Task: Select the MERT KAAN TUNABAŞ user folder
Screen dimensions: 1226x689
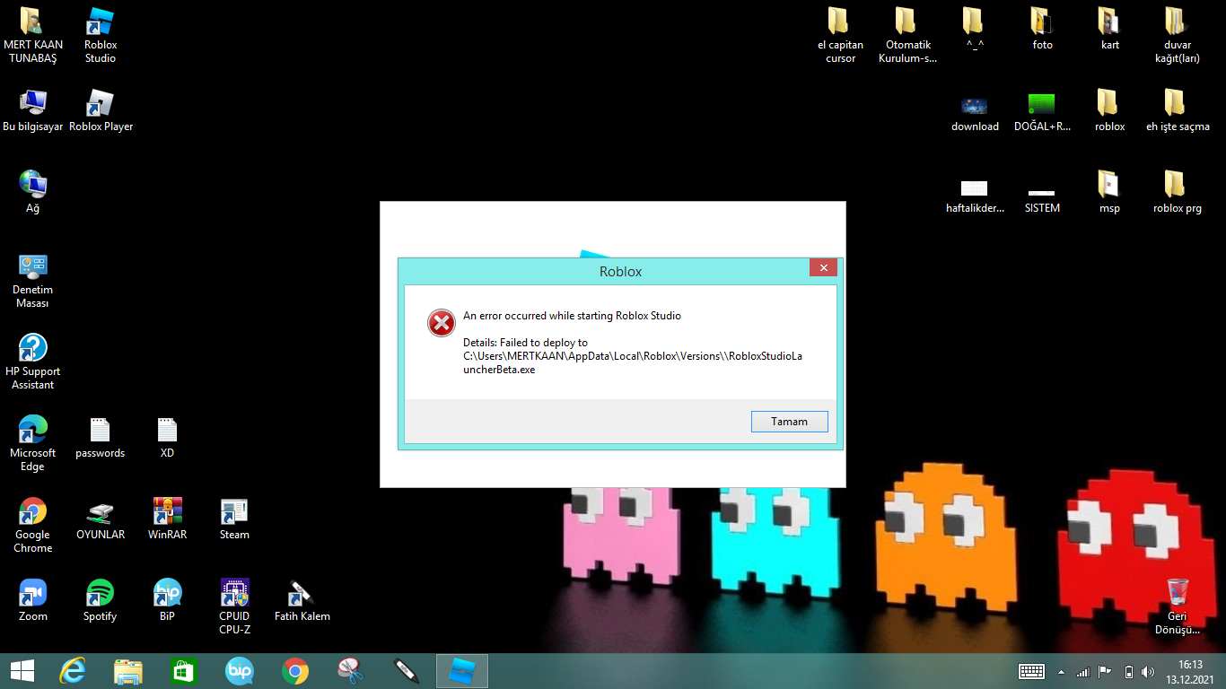Action: 33,36
